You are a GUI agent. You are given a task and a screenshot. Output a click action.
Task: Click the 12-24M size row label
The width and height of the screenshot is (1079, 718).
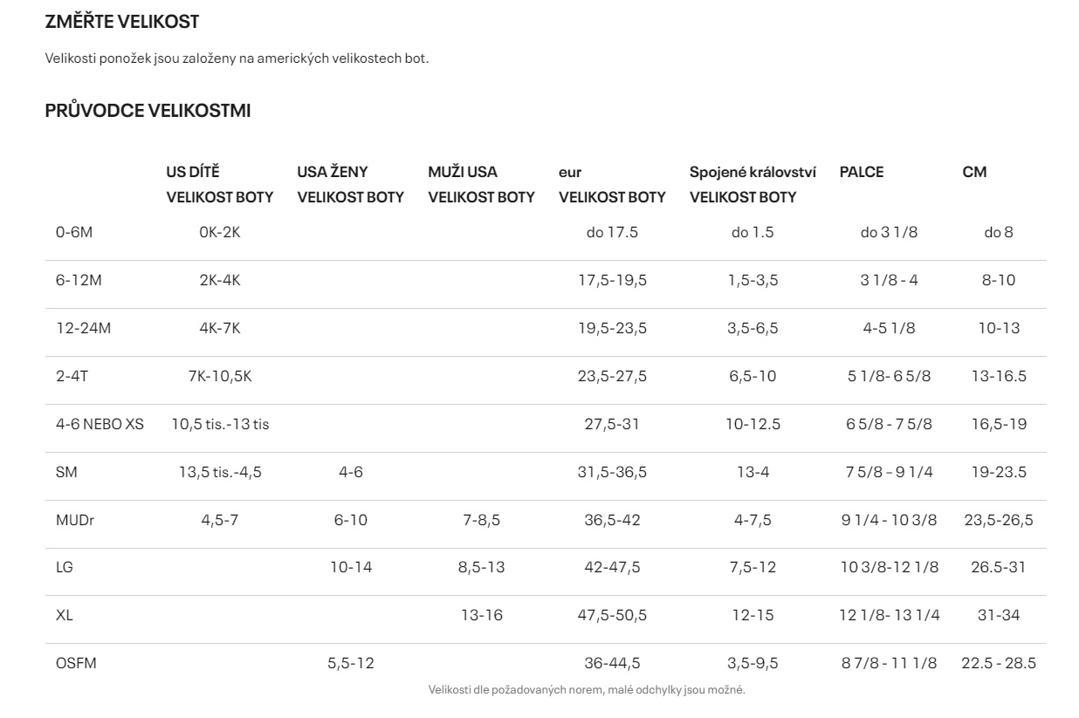[x=82, y=329]
